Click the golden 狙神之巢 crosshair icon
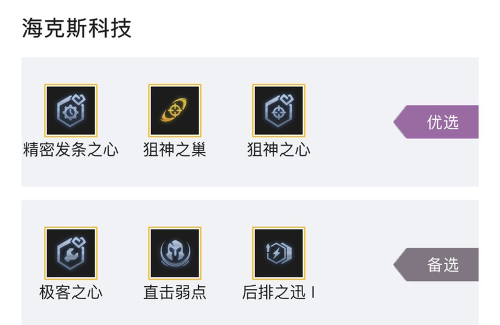Image resolution: width=500 pixels, height=325 pixels. click(175, 111)
